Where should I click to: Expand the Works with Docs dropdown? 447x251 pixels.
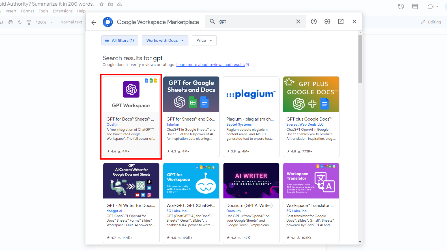click(x=165, y=40)
